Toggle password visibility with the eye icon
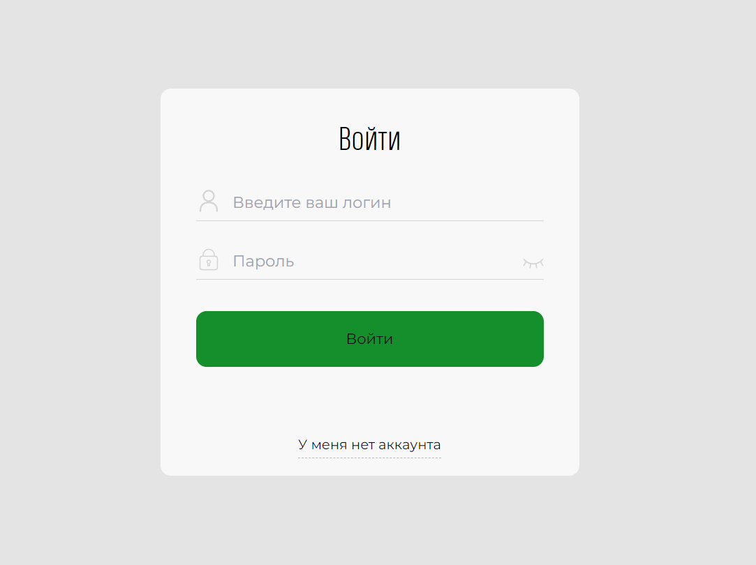Image resolution: width=756 pixels, height=565 pixels. tap(533, 262)
